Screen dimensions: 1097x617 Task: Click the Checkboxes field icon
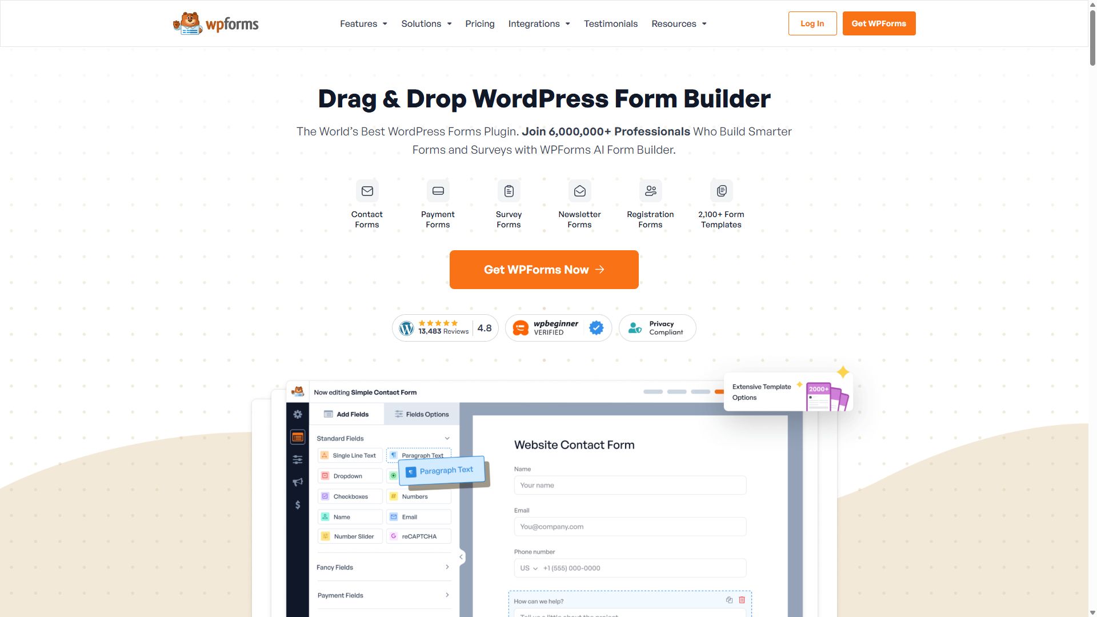point(325,496)
